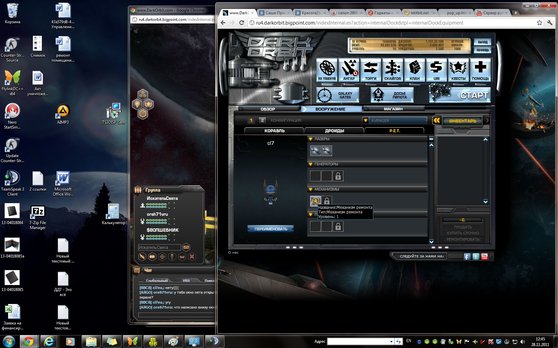The image size is (558, 348).
Task: Collapse the ГЕНЕРАТОРЫ section
Action: coord(311,164)
